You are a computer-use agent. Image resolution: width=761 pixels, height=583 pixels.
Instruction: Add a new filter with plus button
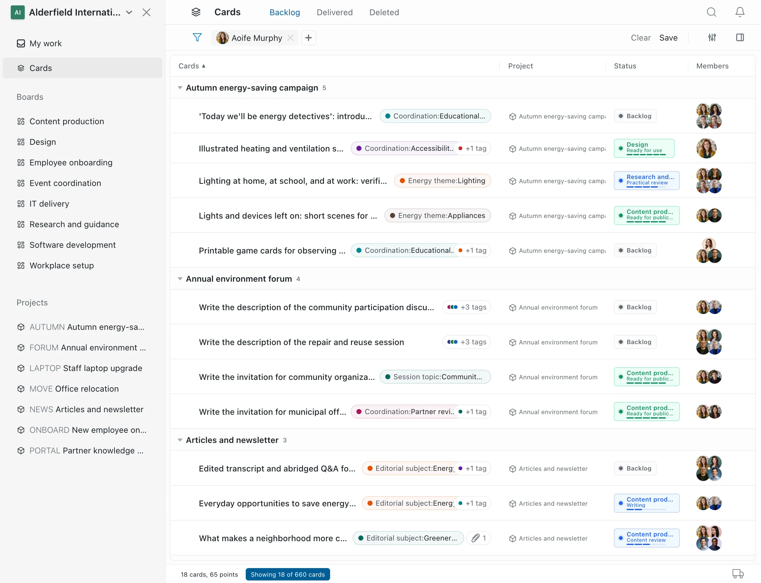[x=308, y=37]
